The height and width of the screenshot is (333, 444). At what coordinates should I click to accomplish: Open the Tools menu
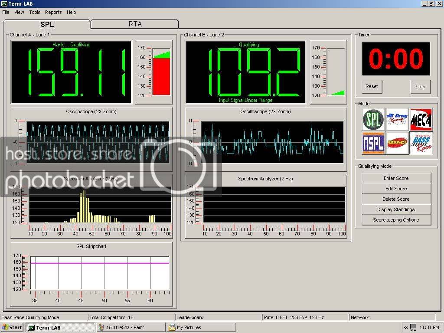pyautogui.click(x=35, y=12)
